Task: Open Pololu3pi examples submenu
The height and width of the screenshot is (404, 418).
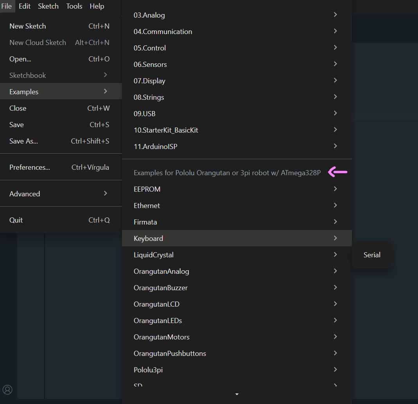Action: click(x=237, y=370)
